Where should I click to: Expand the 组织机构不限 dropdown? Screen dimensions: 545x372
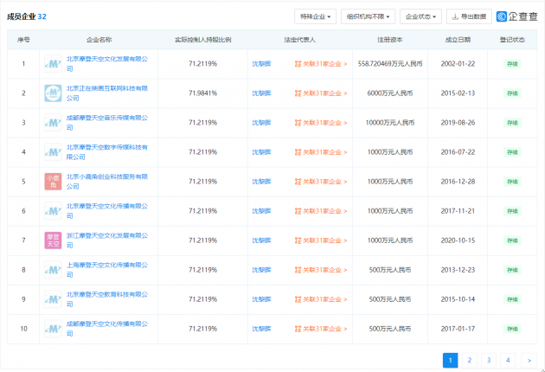tap(368, 16)
